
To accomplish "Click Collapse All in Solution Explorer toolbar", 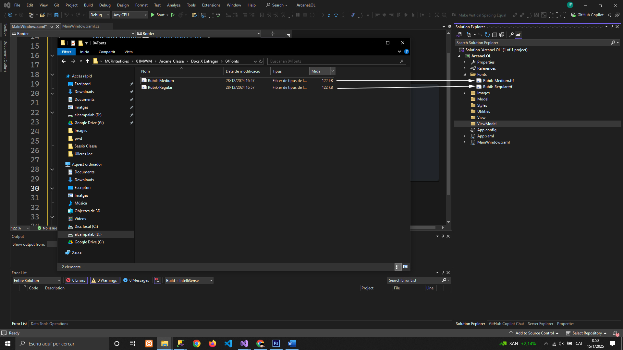I will pyautogui.click(x=494, y=35).
